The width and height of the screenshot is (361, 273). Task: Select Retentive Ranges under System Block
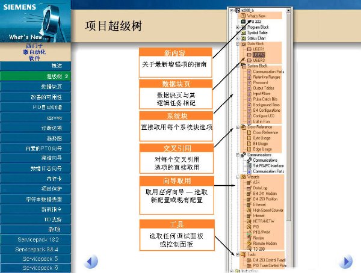pos(267,77)
